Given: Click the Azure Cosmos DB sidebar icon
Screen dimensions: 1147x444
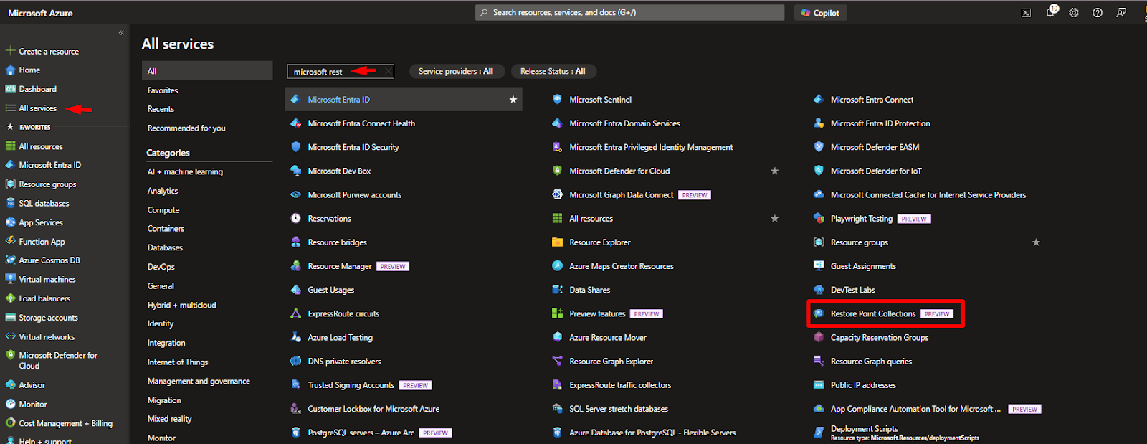Looking at the screenshot, I should pyautogui.click(x=10, y=260).
